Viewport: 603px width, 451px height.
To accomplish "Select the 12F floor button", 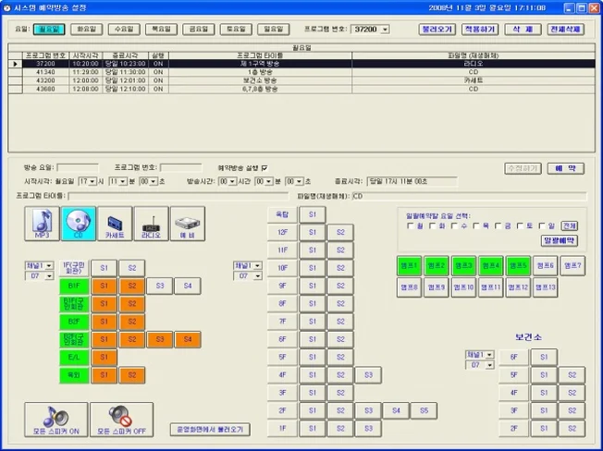I will 282,232.
